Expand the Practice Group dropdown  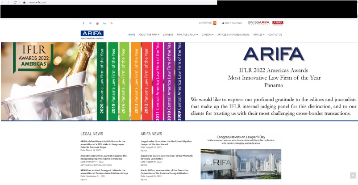click(187, 34)
